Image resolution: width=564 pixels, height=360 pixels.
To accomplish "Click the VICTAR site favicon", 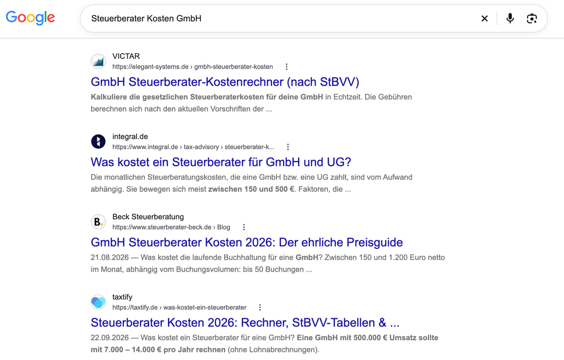I will [98, 62].
